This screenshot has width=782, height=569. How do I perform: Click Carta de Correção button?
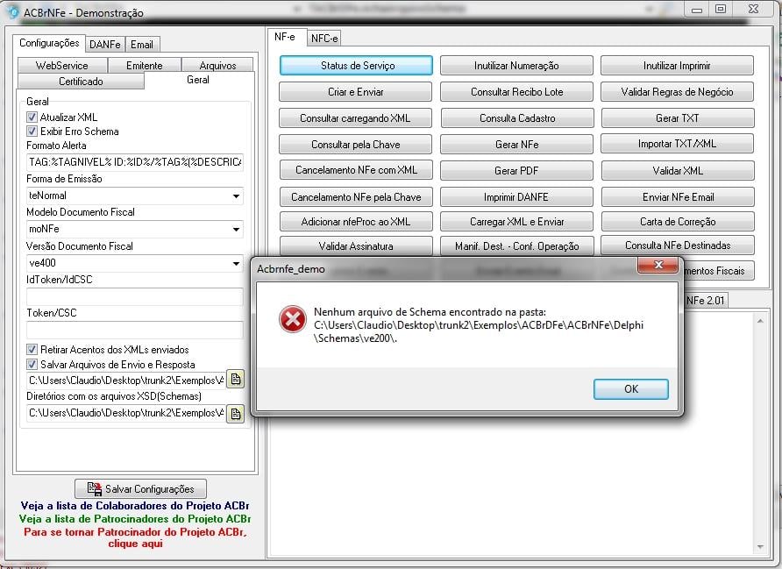(x=678, y=222)
